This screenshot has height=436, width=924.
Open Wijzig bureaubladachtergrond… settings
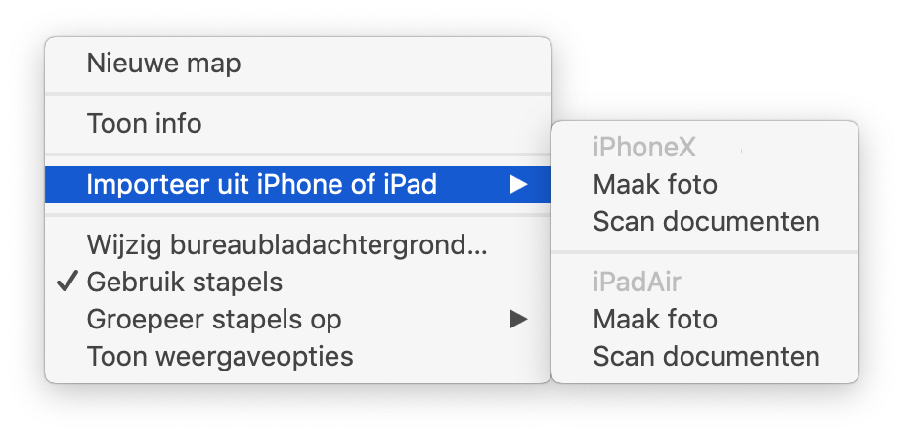coord(298,245)
